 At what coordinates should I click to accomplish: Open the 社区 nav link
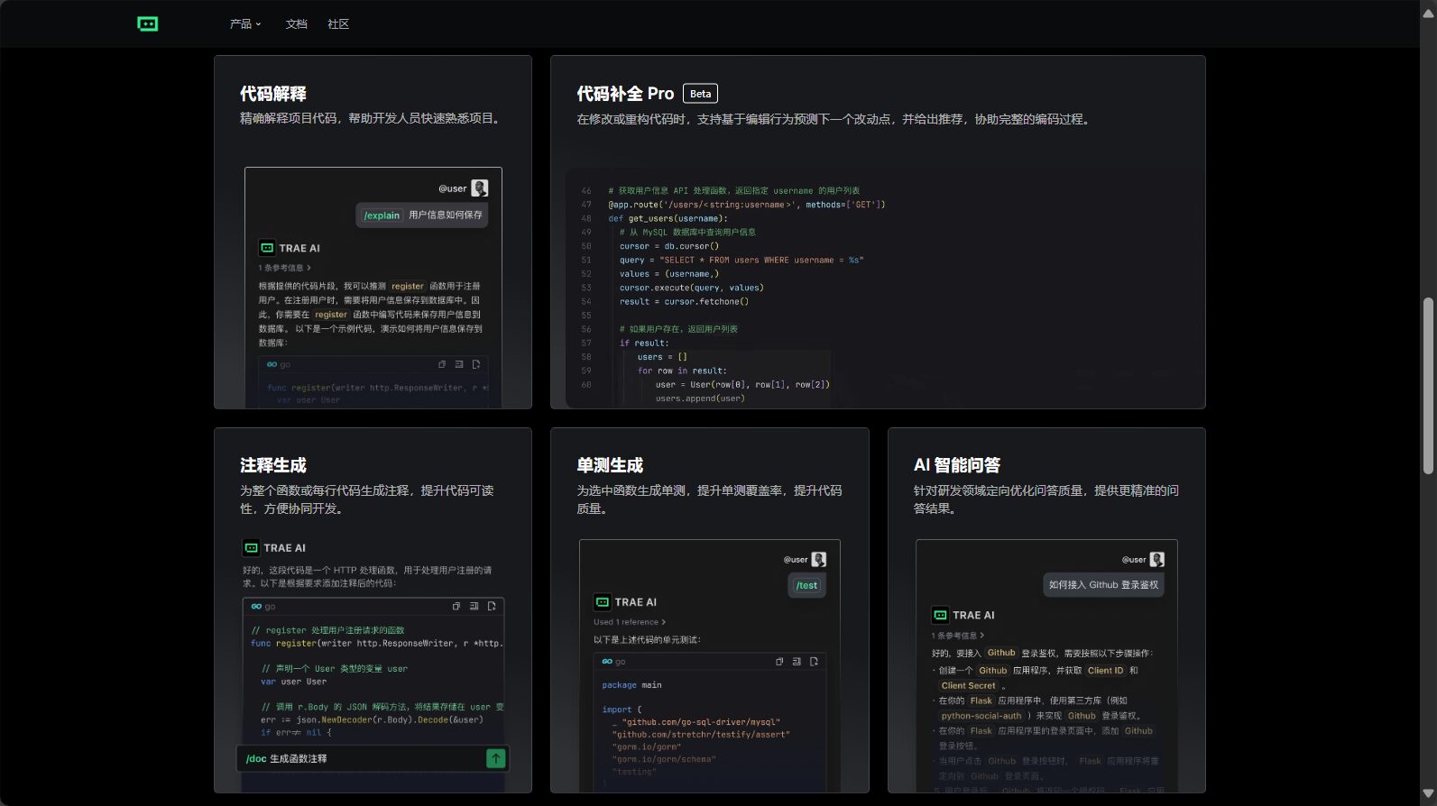[338, 24]
